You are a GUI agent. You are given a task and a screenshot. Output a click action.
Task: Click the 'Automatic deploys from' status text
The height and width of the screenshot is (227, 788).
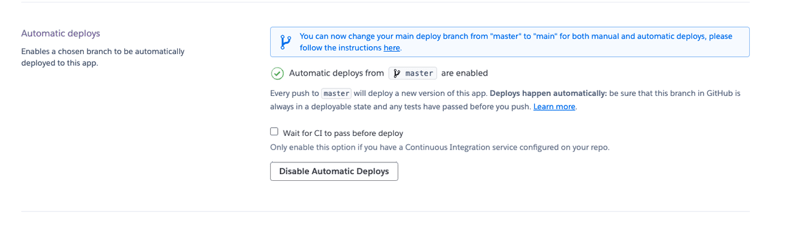click(336, 73)
